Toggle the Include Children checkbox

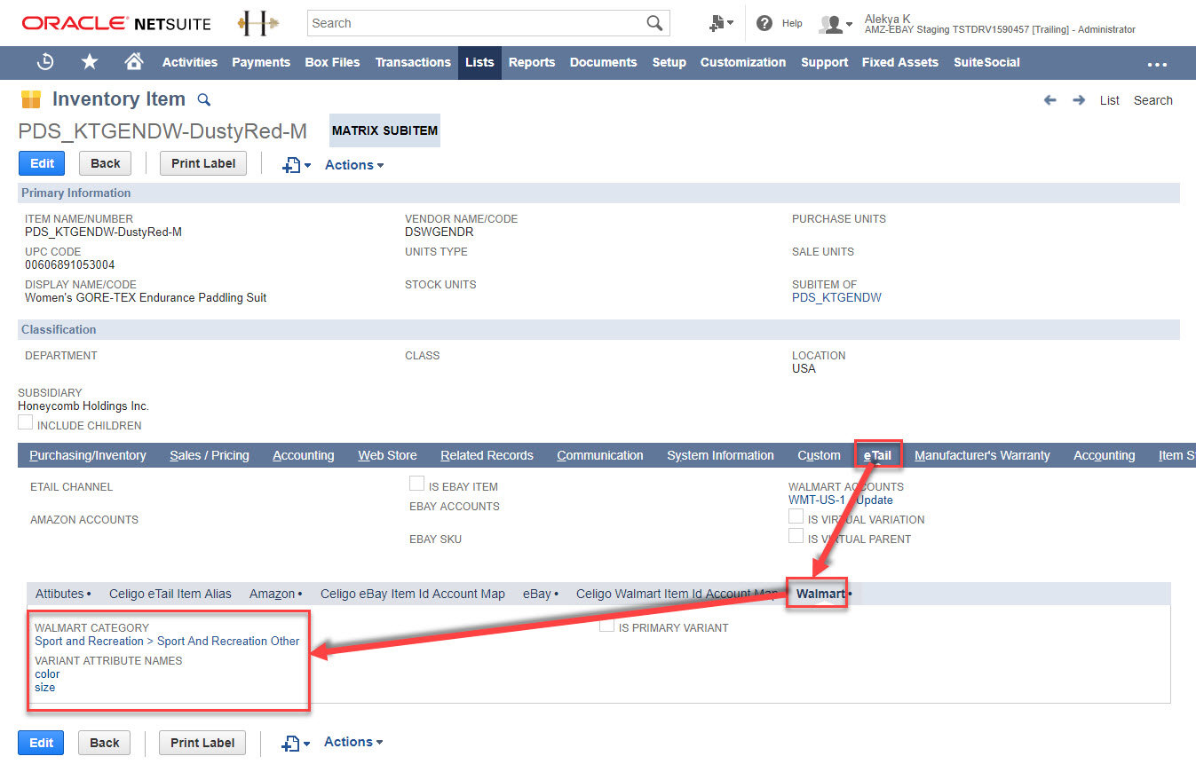26,422
